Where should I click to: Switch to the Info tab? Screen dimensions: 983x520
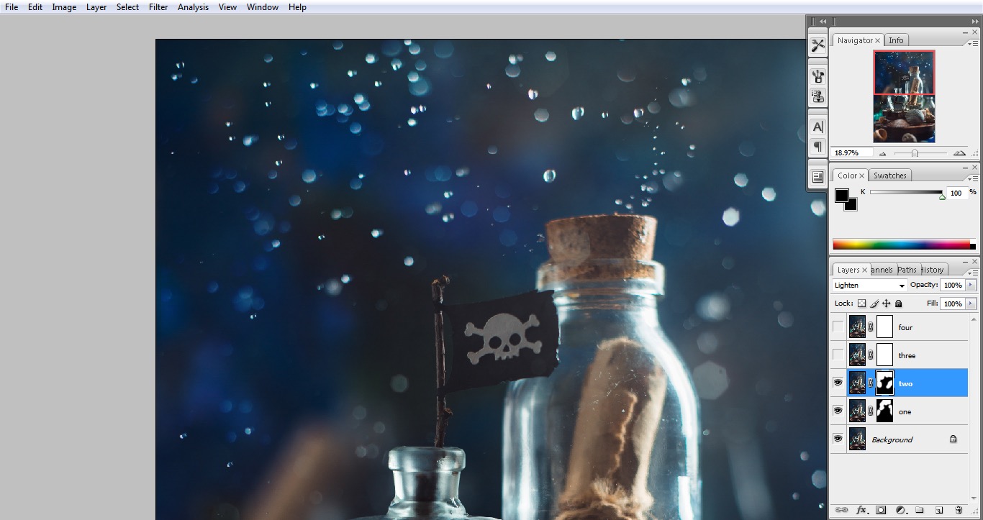coord(896,40)
